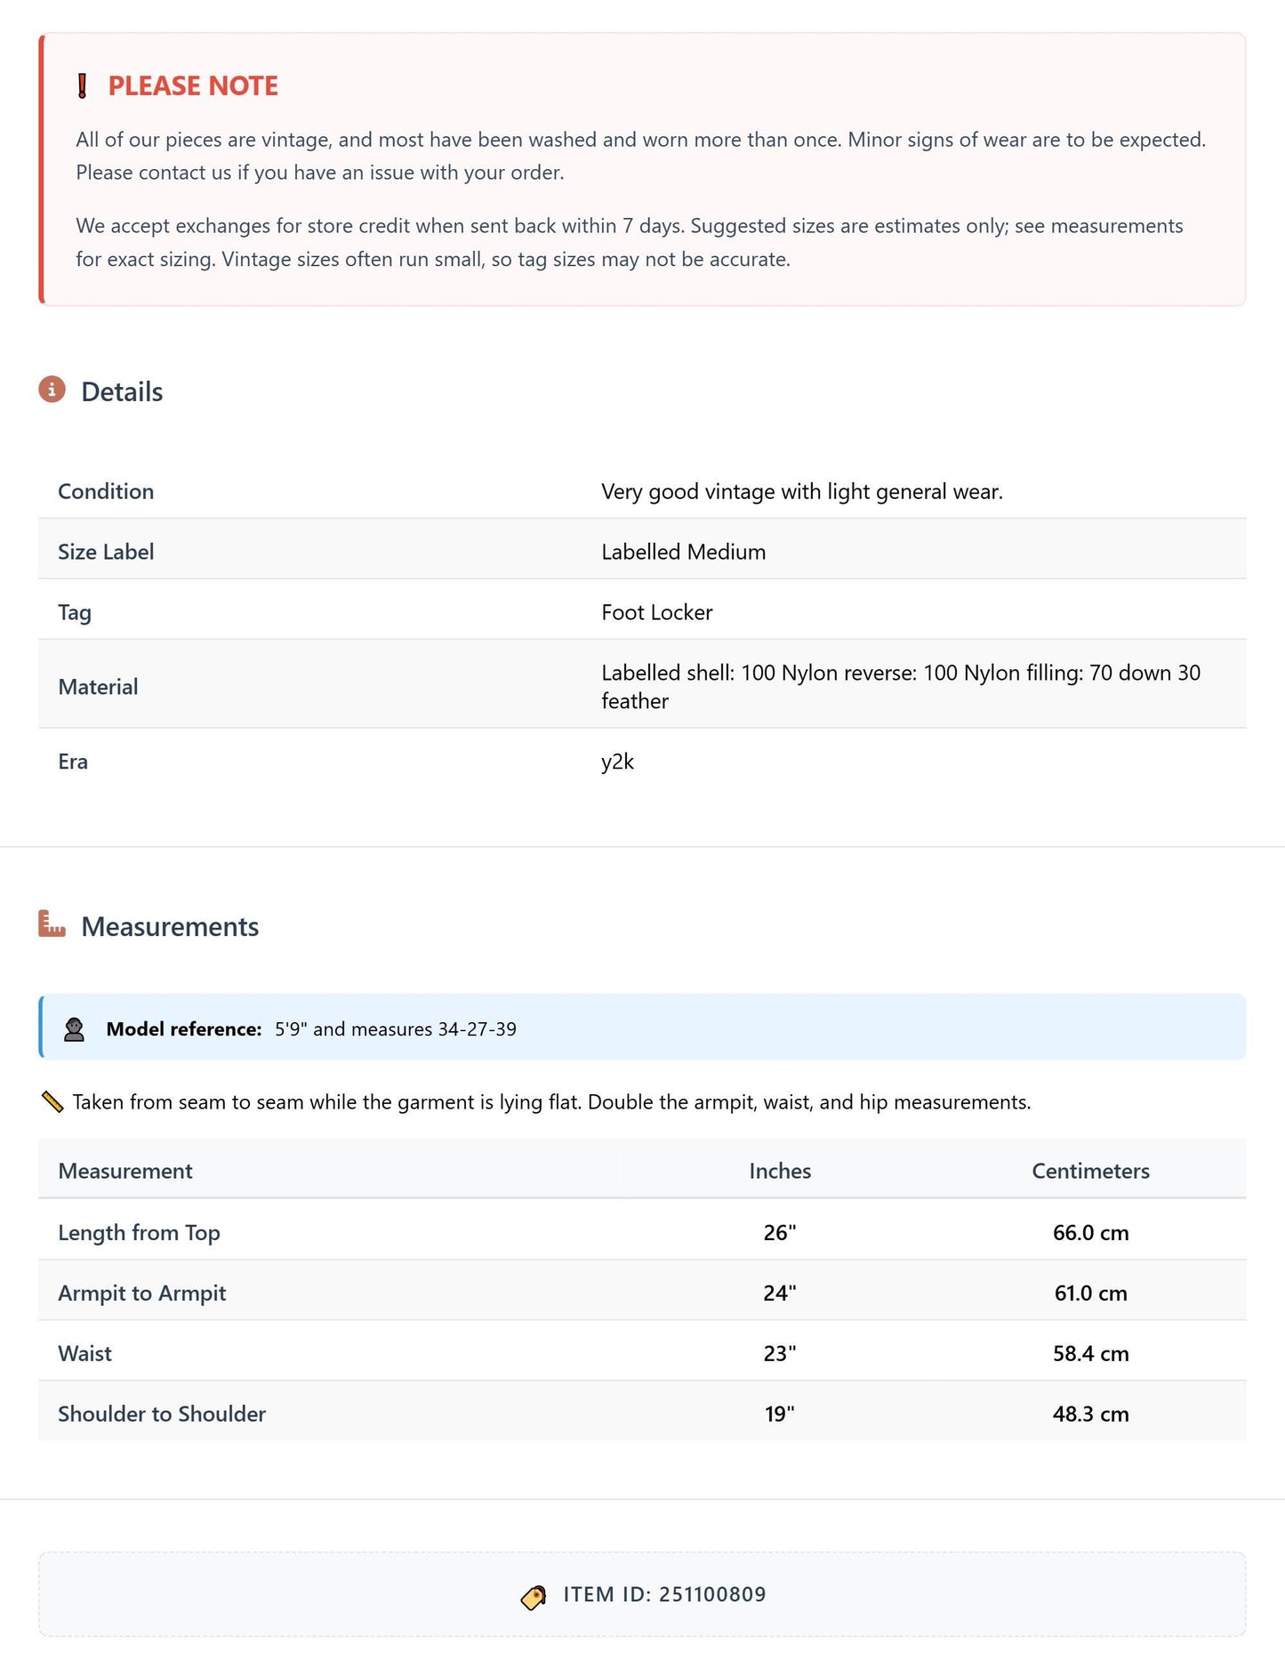Select the ITEM ID 251100809 text
Image resolution: width=1285 pixels, height=1669 pixels.
click(x=664, y=1594)
